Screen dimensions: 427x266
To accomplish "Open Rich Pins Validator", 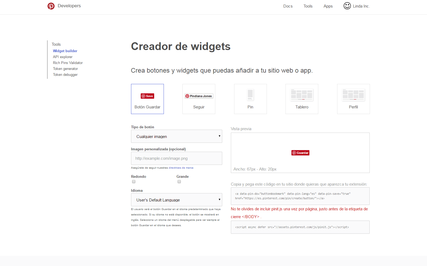I will coord(68,63).
